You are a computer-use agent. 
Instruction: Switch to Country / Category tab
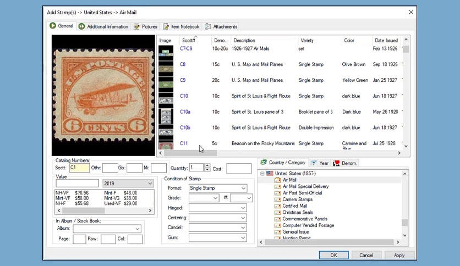point(283,162)
